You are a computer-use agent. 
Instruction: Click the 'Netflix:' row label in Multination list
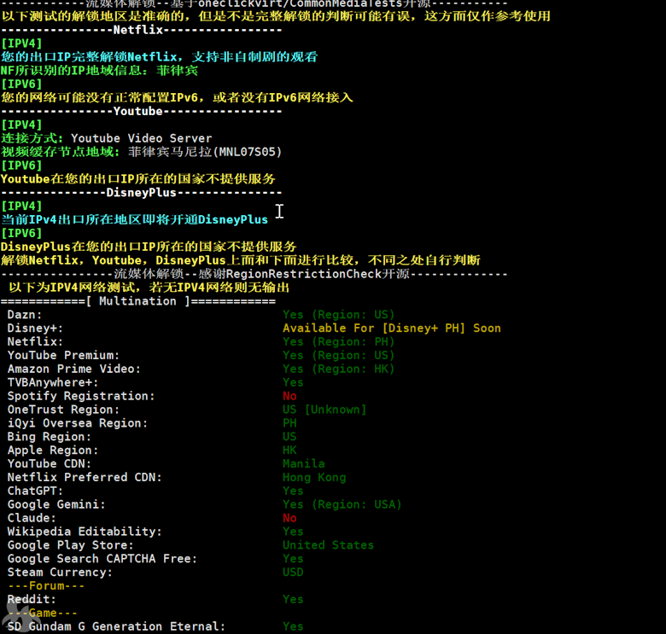coord(35,342)
